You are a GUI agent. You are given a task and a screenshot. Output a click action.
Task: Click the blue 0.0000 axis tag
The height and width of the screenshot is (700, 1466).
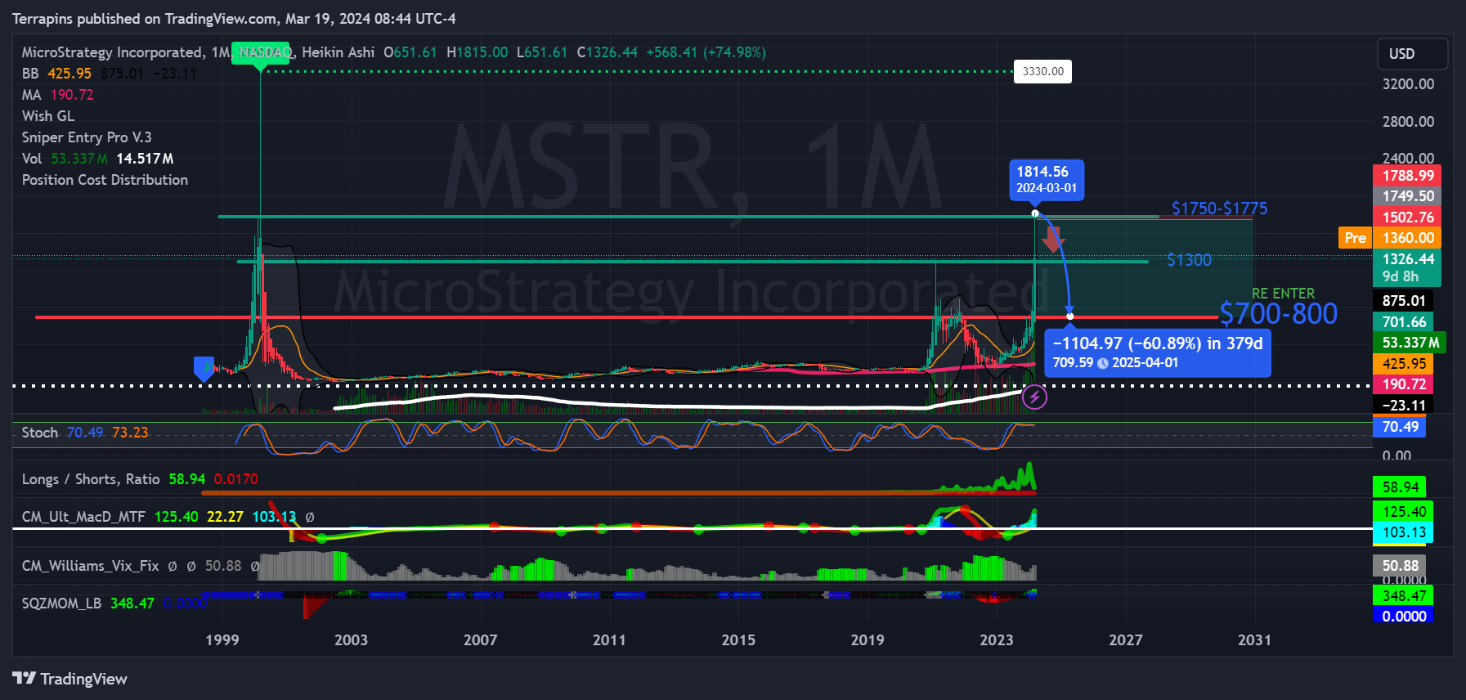[1403, 617]
